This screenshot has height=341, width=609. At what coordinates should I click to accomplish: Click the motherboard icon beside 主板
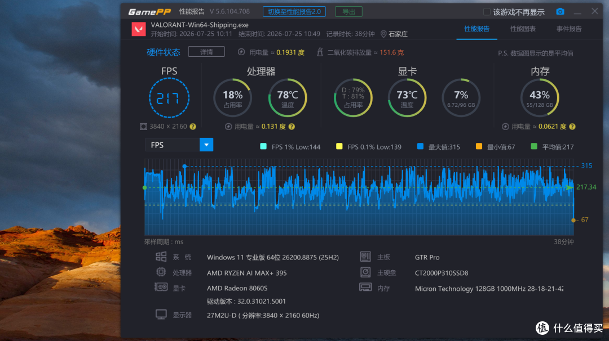coord(365,257)
